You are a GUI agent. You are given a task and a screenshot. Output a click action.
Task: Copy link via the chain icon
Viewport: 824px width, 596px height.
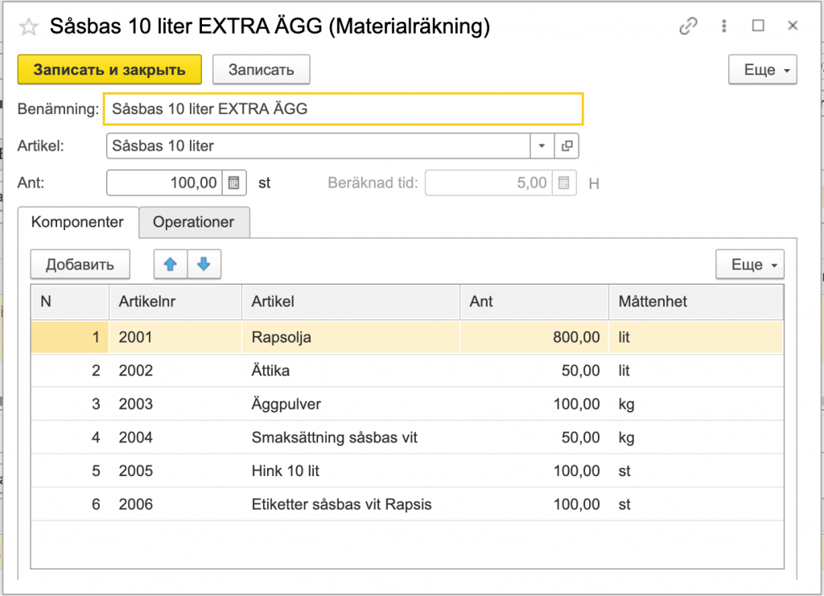tap(688, 27)
